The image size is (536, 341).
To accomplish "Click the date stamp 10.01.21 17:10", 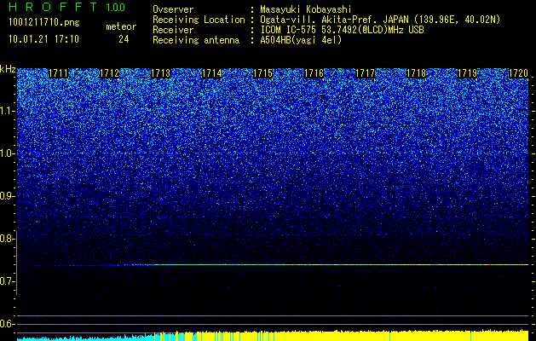I will [x=43, y=39].
